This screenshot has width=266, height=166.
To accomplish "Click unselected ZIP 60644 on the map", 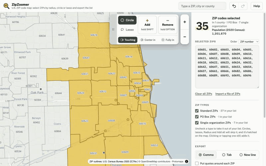I will click(58, 93).
